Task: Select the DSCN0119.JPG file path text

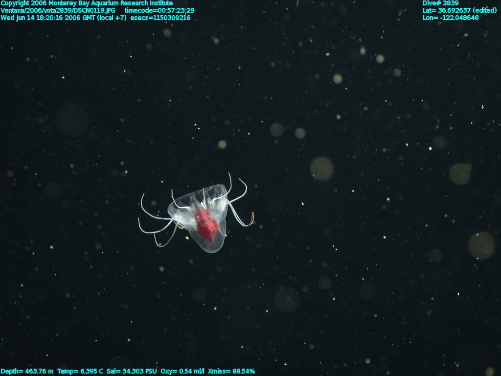Action: click(58, 10)
